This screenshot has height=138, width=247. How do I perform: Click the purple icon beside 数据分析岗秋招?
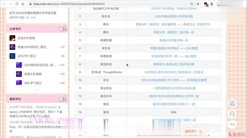point(12,47)
